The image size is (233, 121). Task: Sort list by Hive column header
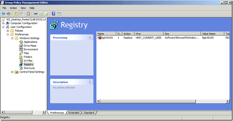pos(149,34)
